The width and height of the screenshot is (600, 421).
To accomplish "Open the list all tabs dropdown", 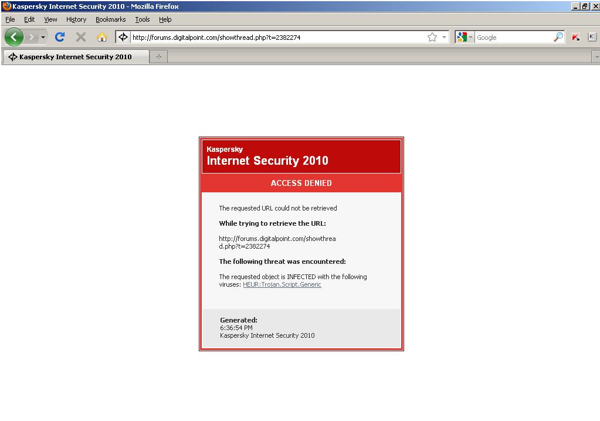I will point(596,57).
